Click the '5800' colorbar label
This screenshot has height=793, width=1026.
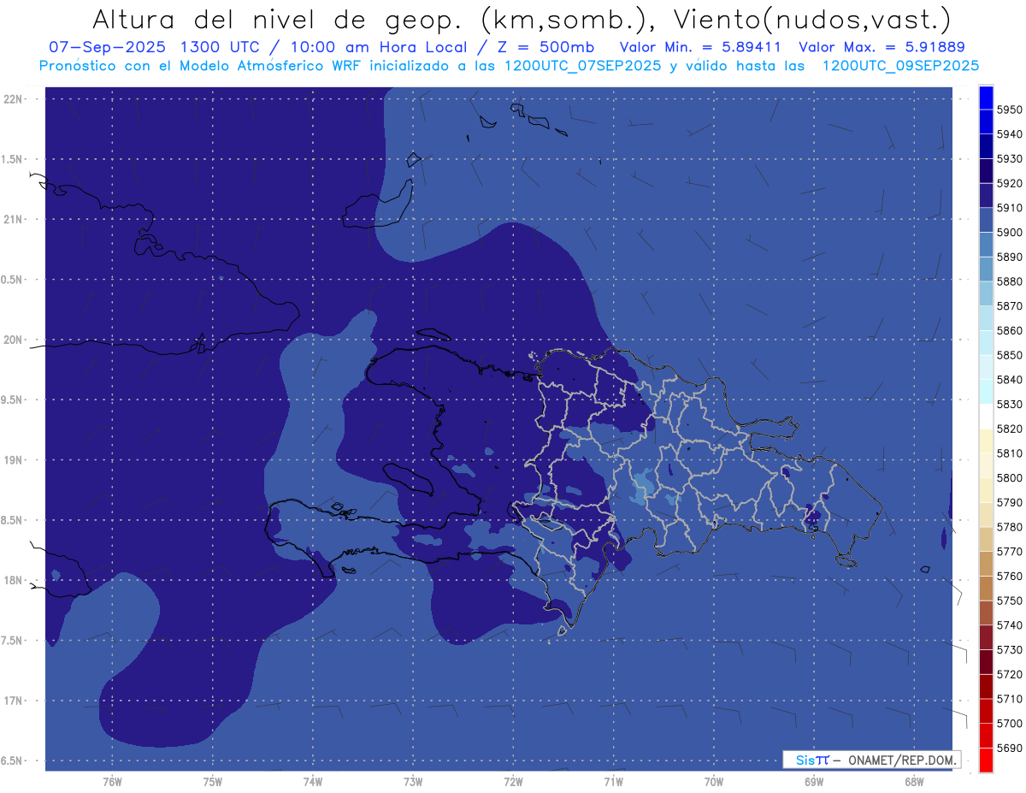coord(1009,477)
